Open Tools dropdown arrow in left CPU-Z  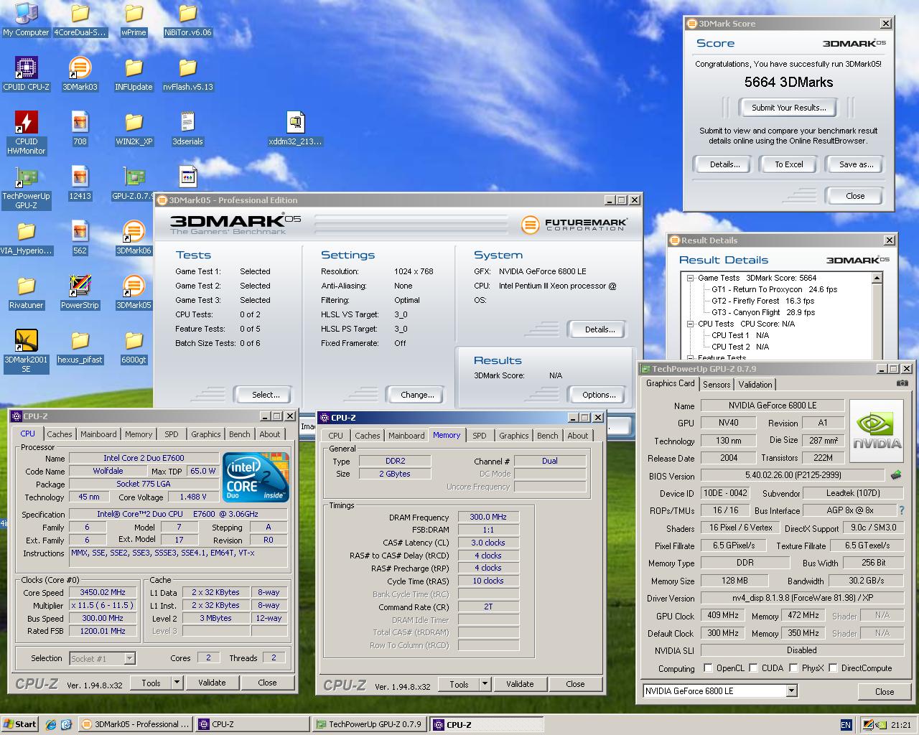(x=177, y=683)
